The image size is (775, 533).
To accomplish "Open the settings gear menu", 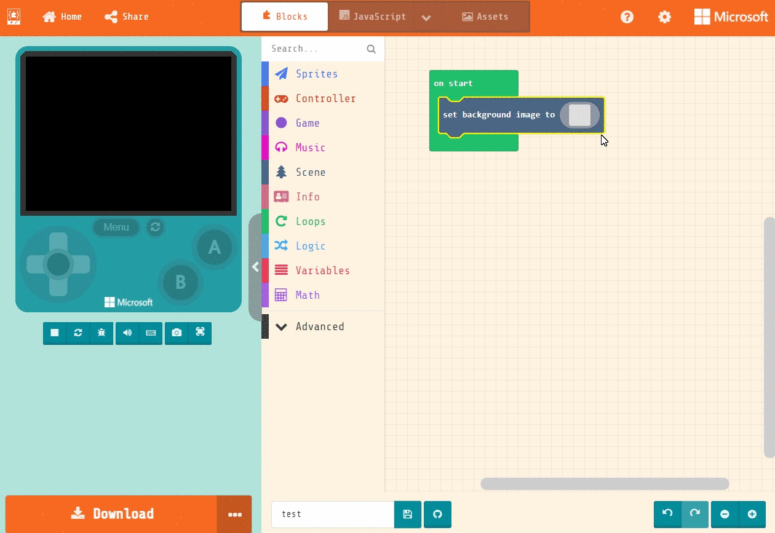I will click(x=664, y=17).
